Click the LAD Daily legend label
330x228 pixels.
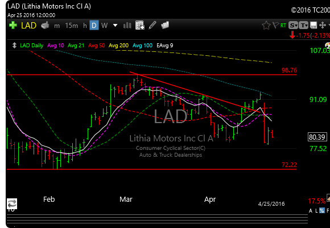[x=31, y=46]
